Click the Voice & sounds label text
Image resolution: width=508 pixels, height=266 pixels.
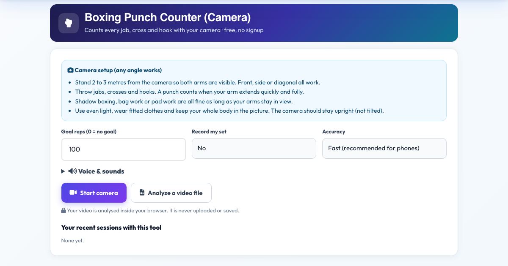tap(101, 171)
